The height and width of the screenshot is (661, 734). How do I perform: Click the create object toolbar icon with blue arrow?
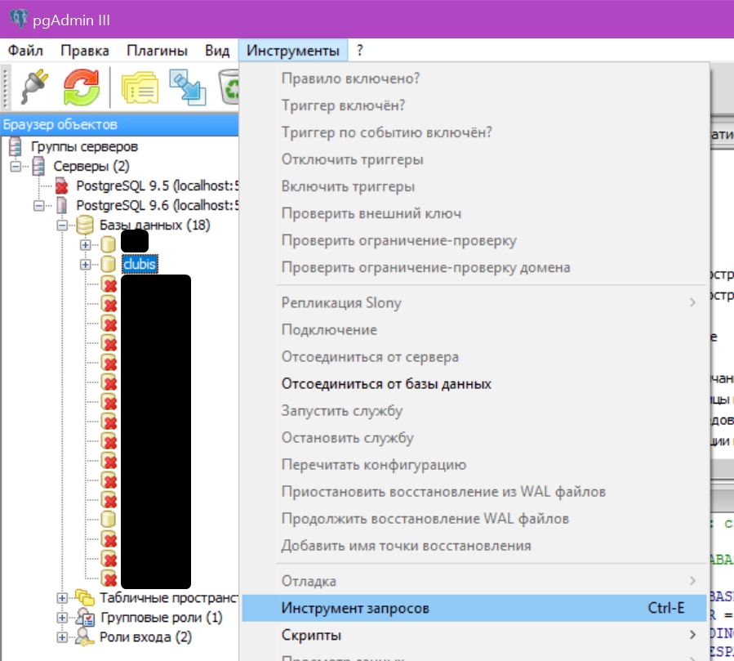click(187, 87)
